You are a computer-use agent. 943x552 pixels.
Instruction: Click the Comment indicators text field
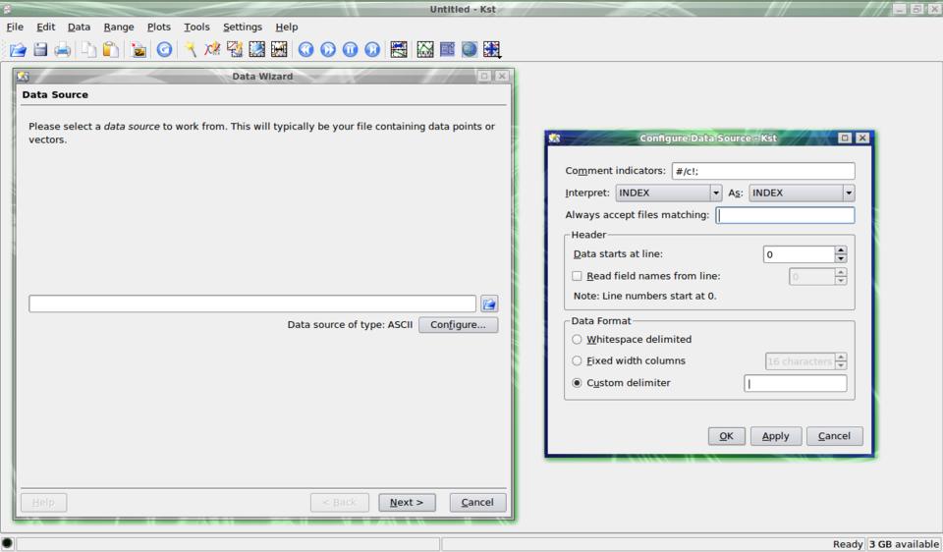[x=762, y=171]
